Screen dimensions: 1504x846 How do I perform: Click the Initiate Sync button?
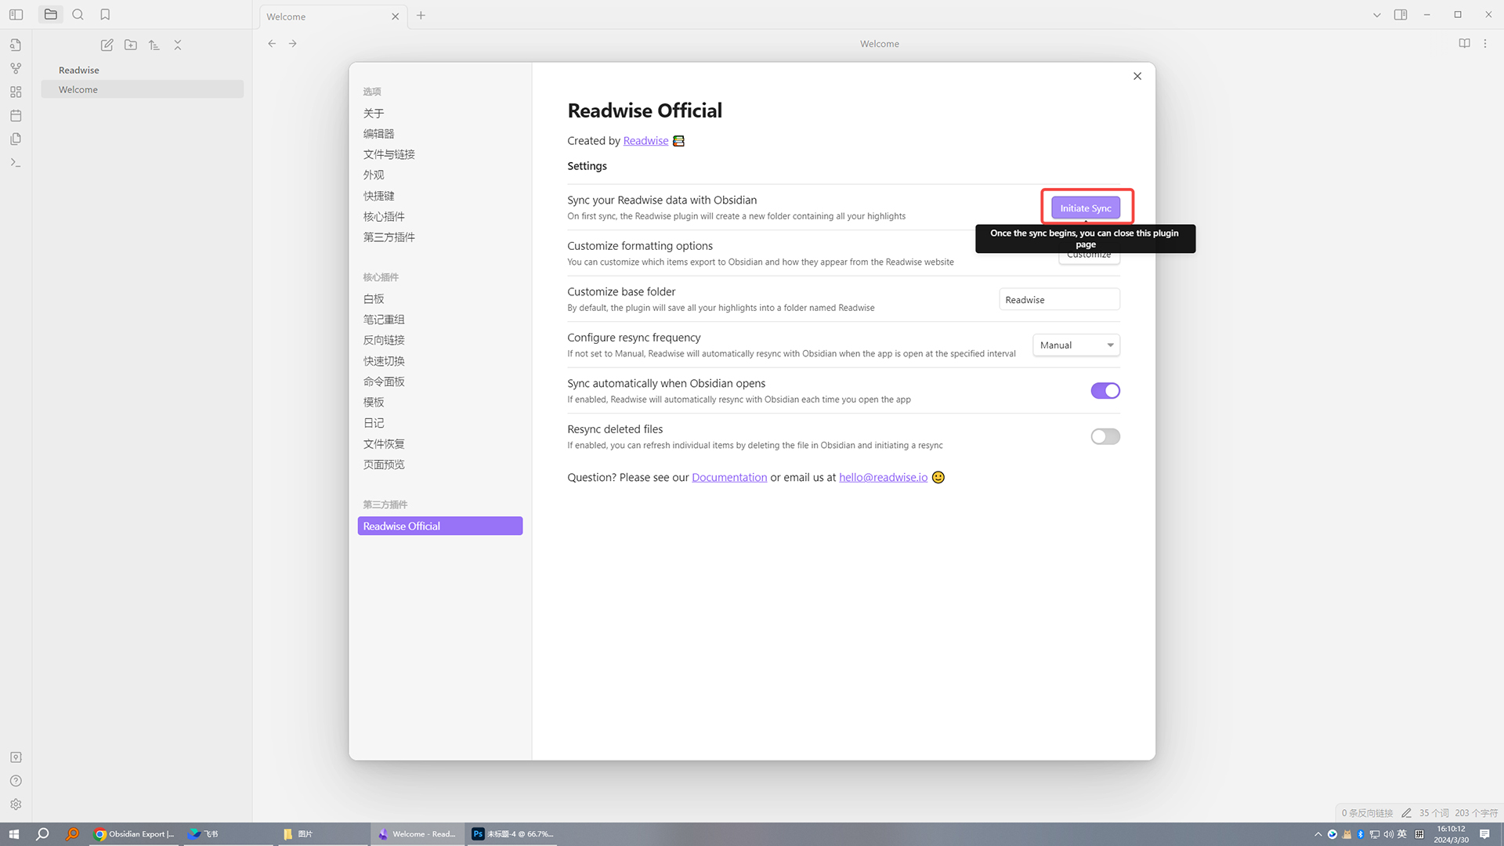1085,208
